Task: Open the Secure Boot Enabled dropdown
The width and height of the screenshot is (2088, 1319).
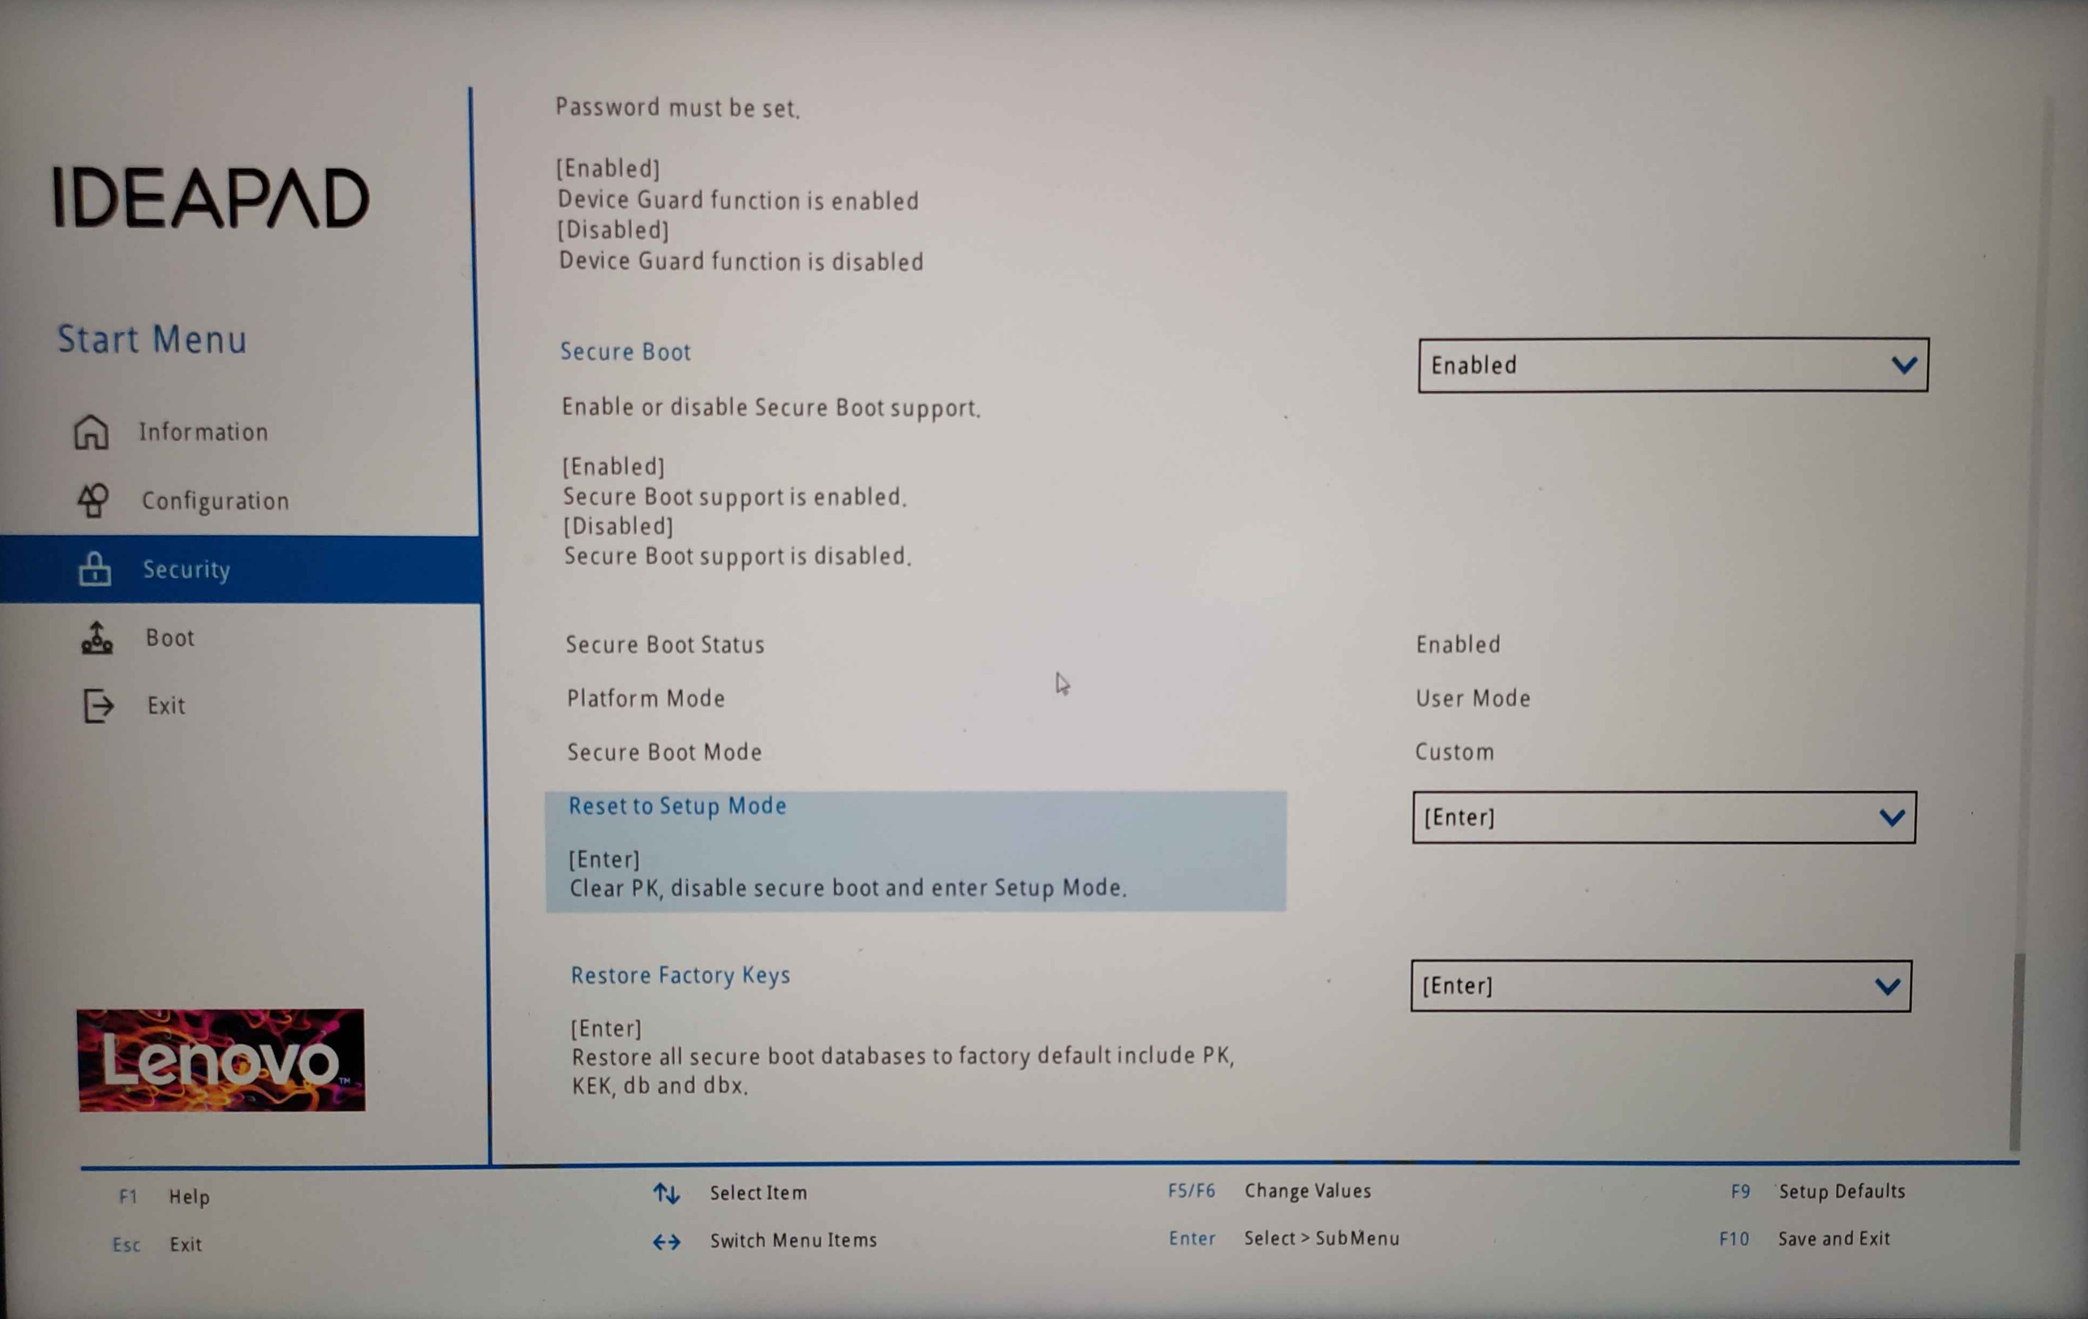Action: coord(1673,365)
